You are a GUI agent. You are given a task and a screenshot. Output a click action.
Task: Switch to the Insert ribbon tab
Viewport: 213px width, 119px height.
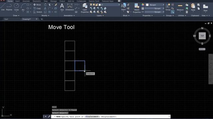click(18, 1)
